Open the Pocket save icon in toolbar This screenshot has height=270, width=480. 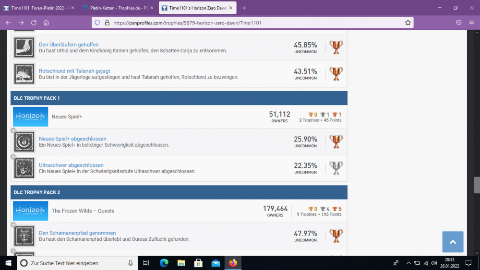pyautogui.click(x=459, y=23)
